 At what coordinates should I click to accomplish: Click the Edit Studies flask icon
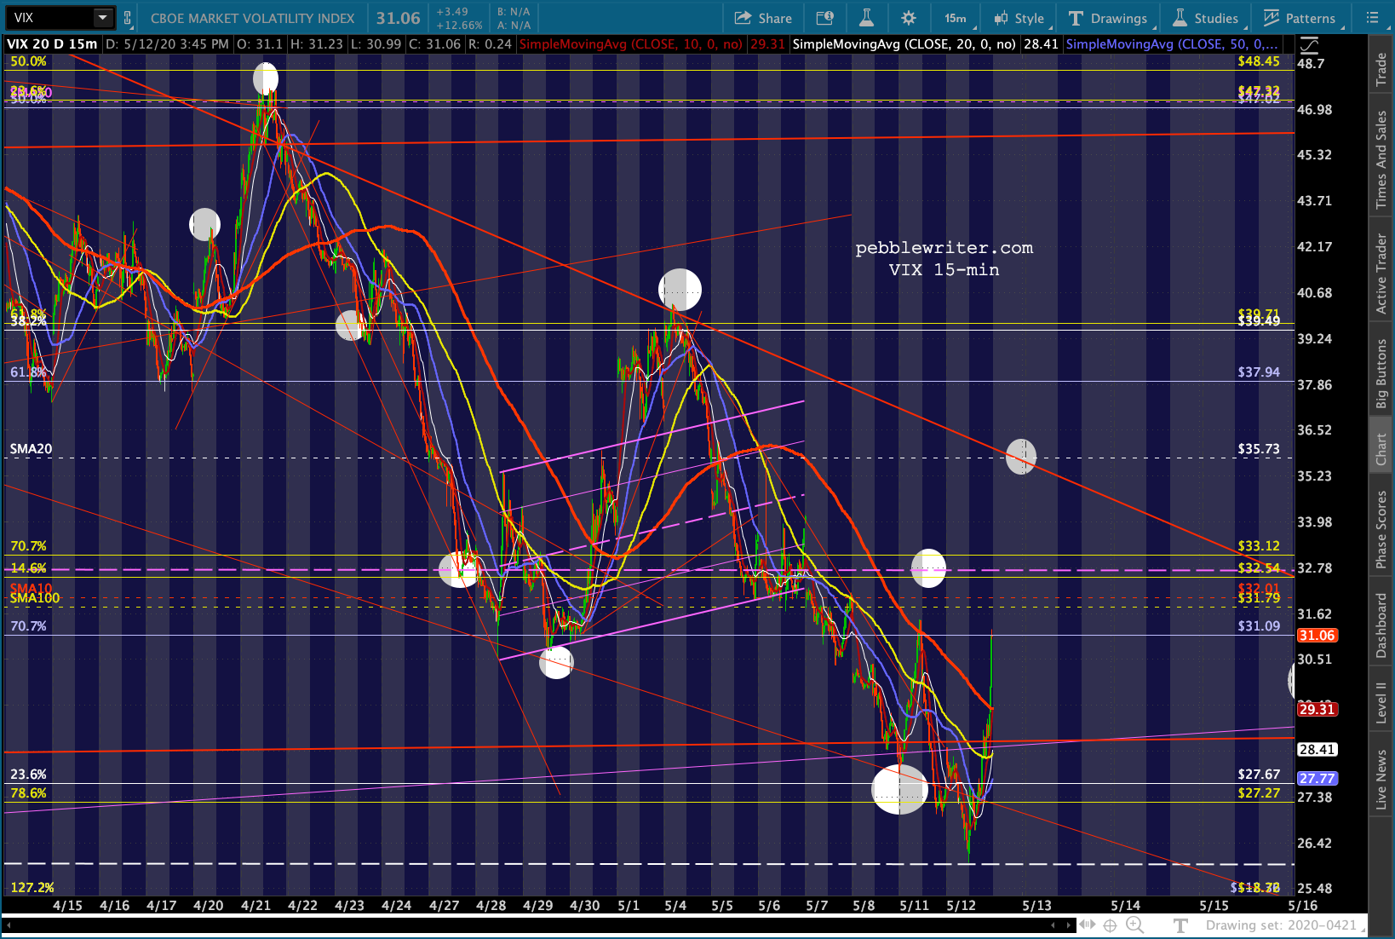(x=866, y=18)
